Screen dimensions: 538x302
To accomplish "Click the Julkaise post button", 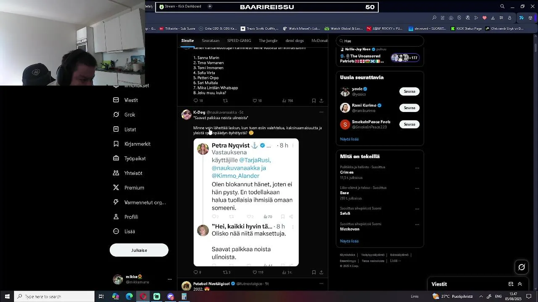I will 139,250.
